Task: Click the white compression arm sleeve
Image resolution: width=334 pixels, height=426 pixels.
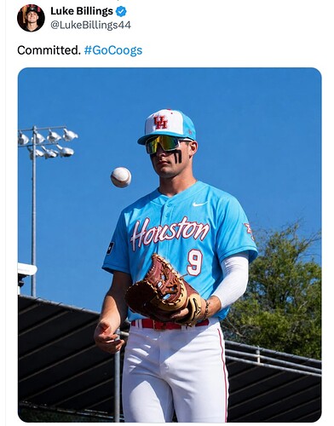Action: pyautogui.click(x=232, y=281)
